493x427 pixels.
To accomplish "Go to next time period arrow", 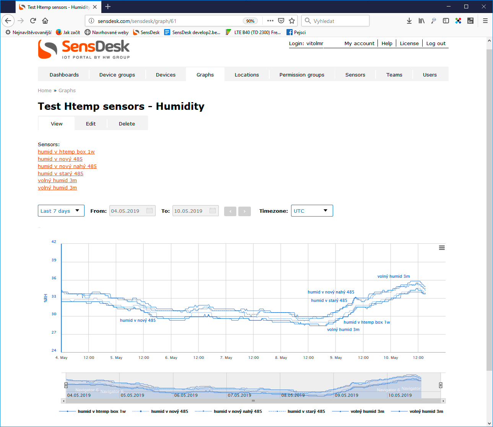I will pyautogui.click(x=244, y=211).
